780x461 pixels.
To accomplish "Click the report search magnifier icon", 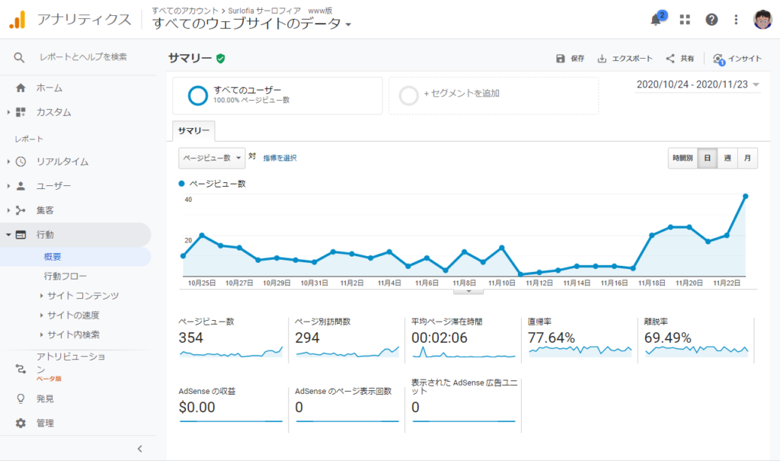I will pyautogui.click(x=18, y=56).
